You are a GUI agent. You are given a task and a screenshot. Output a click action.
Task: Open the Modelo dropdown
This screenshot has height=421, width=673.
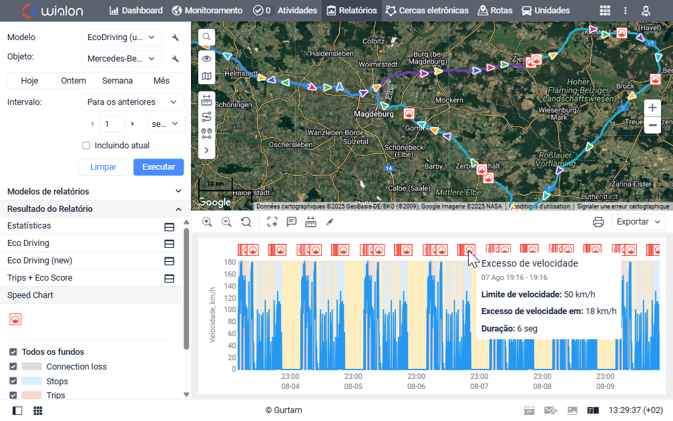(122, 37)
